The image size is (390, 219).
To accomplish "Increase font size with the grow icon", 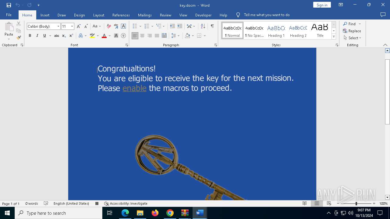I will click(x=79, y=26).
